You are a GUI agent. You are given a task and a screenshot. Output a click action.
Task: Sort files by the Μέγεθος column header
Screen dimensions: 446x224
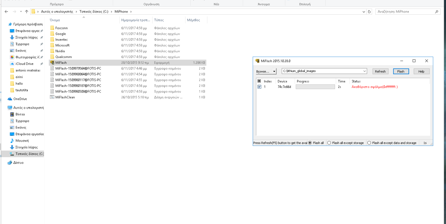click(x=194, y=20)
